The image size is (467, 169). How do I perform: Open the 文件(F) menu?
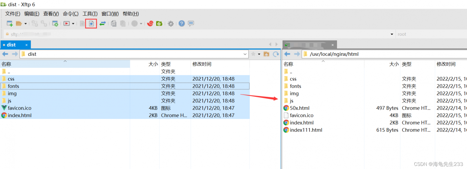pyautogui.click(x=13, y=14)
